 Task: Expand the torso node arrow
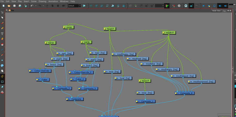point(140,93)
